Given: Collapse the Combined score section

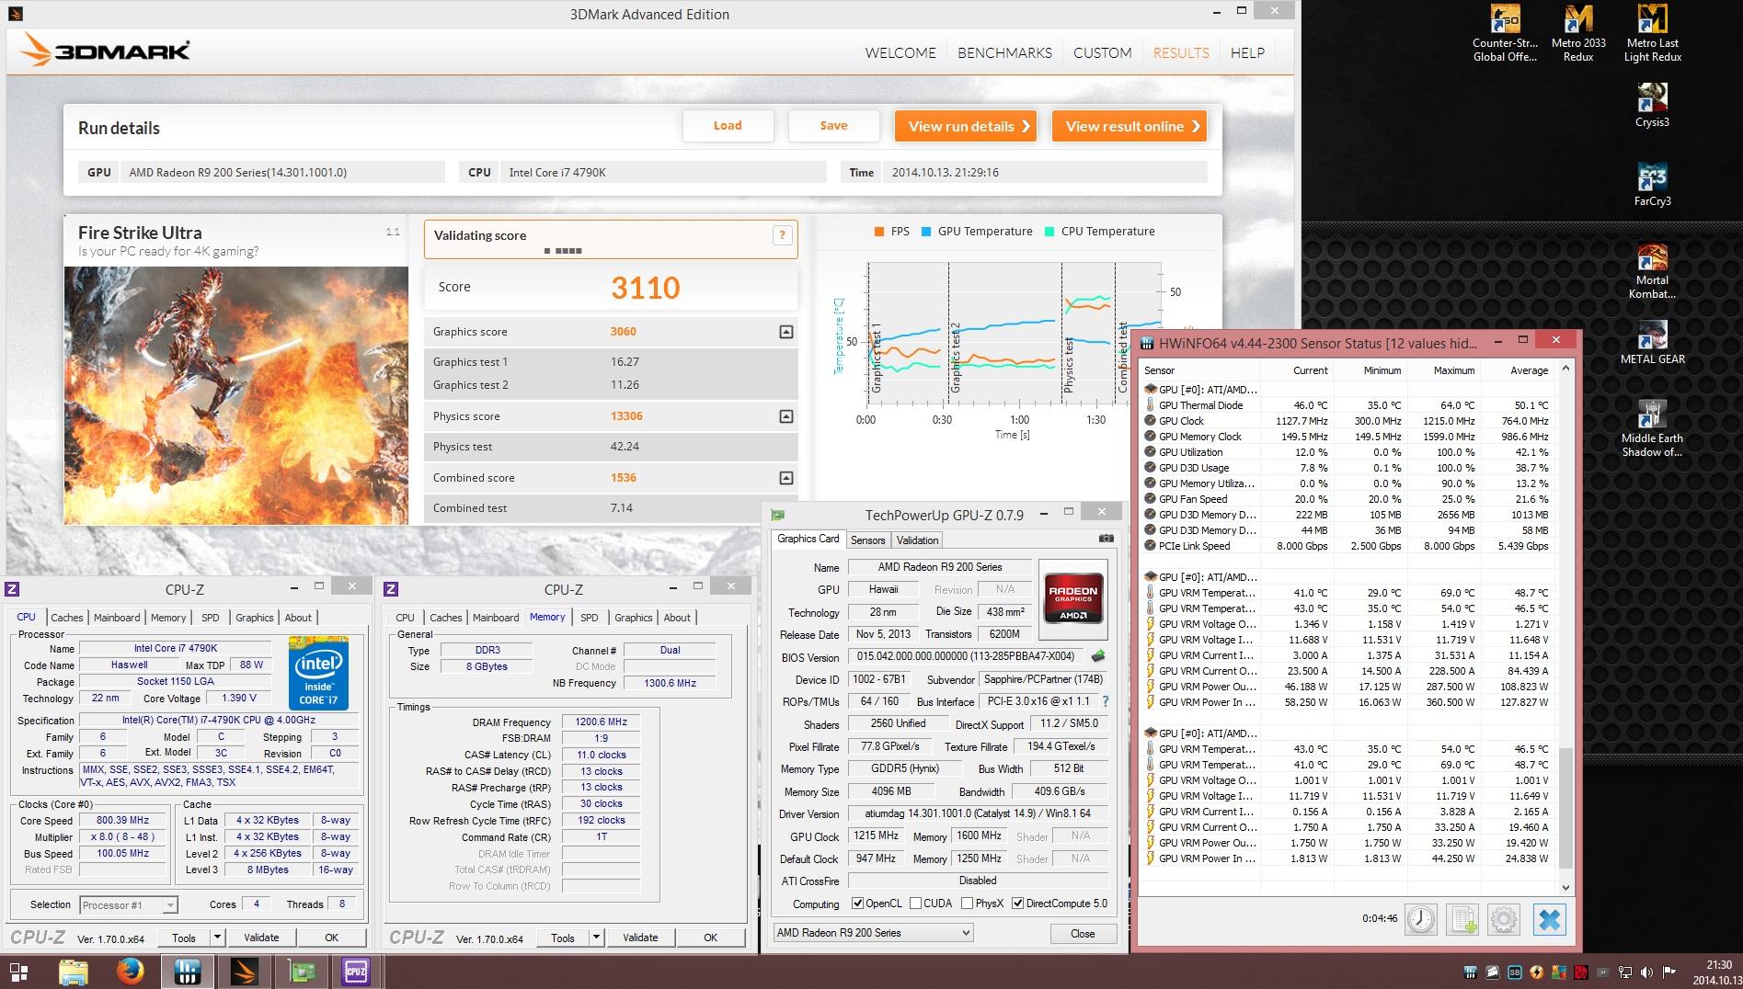Looking at the screenshot, I should coord(785,478).
